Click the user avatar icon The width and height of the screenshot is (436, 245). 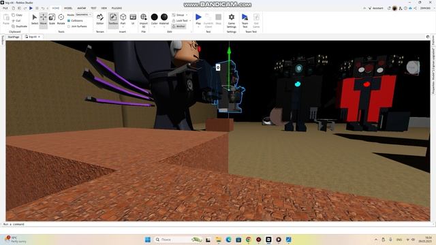tap(394, 8)
